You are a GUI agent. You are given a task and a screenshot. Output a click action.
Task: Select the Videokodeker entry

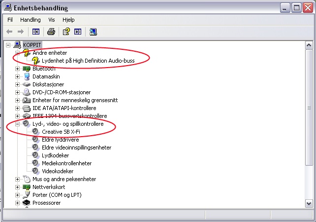[58, 171]
